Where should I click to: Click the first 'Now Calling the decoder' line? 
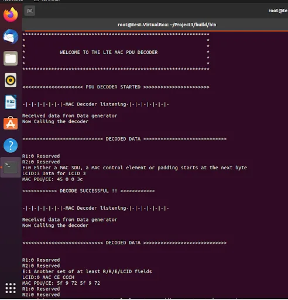tap(55, 121)
